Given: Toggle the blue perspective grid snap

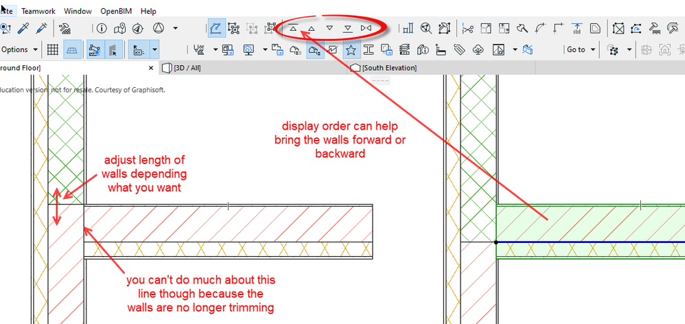Looking at the screenshot, I should (x=71, y=50).
